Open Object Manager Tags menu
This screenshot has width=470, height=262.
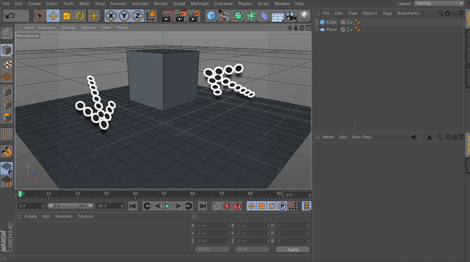point(387,13)
